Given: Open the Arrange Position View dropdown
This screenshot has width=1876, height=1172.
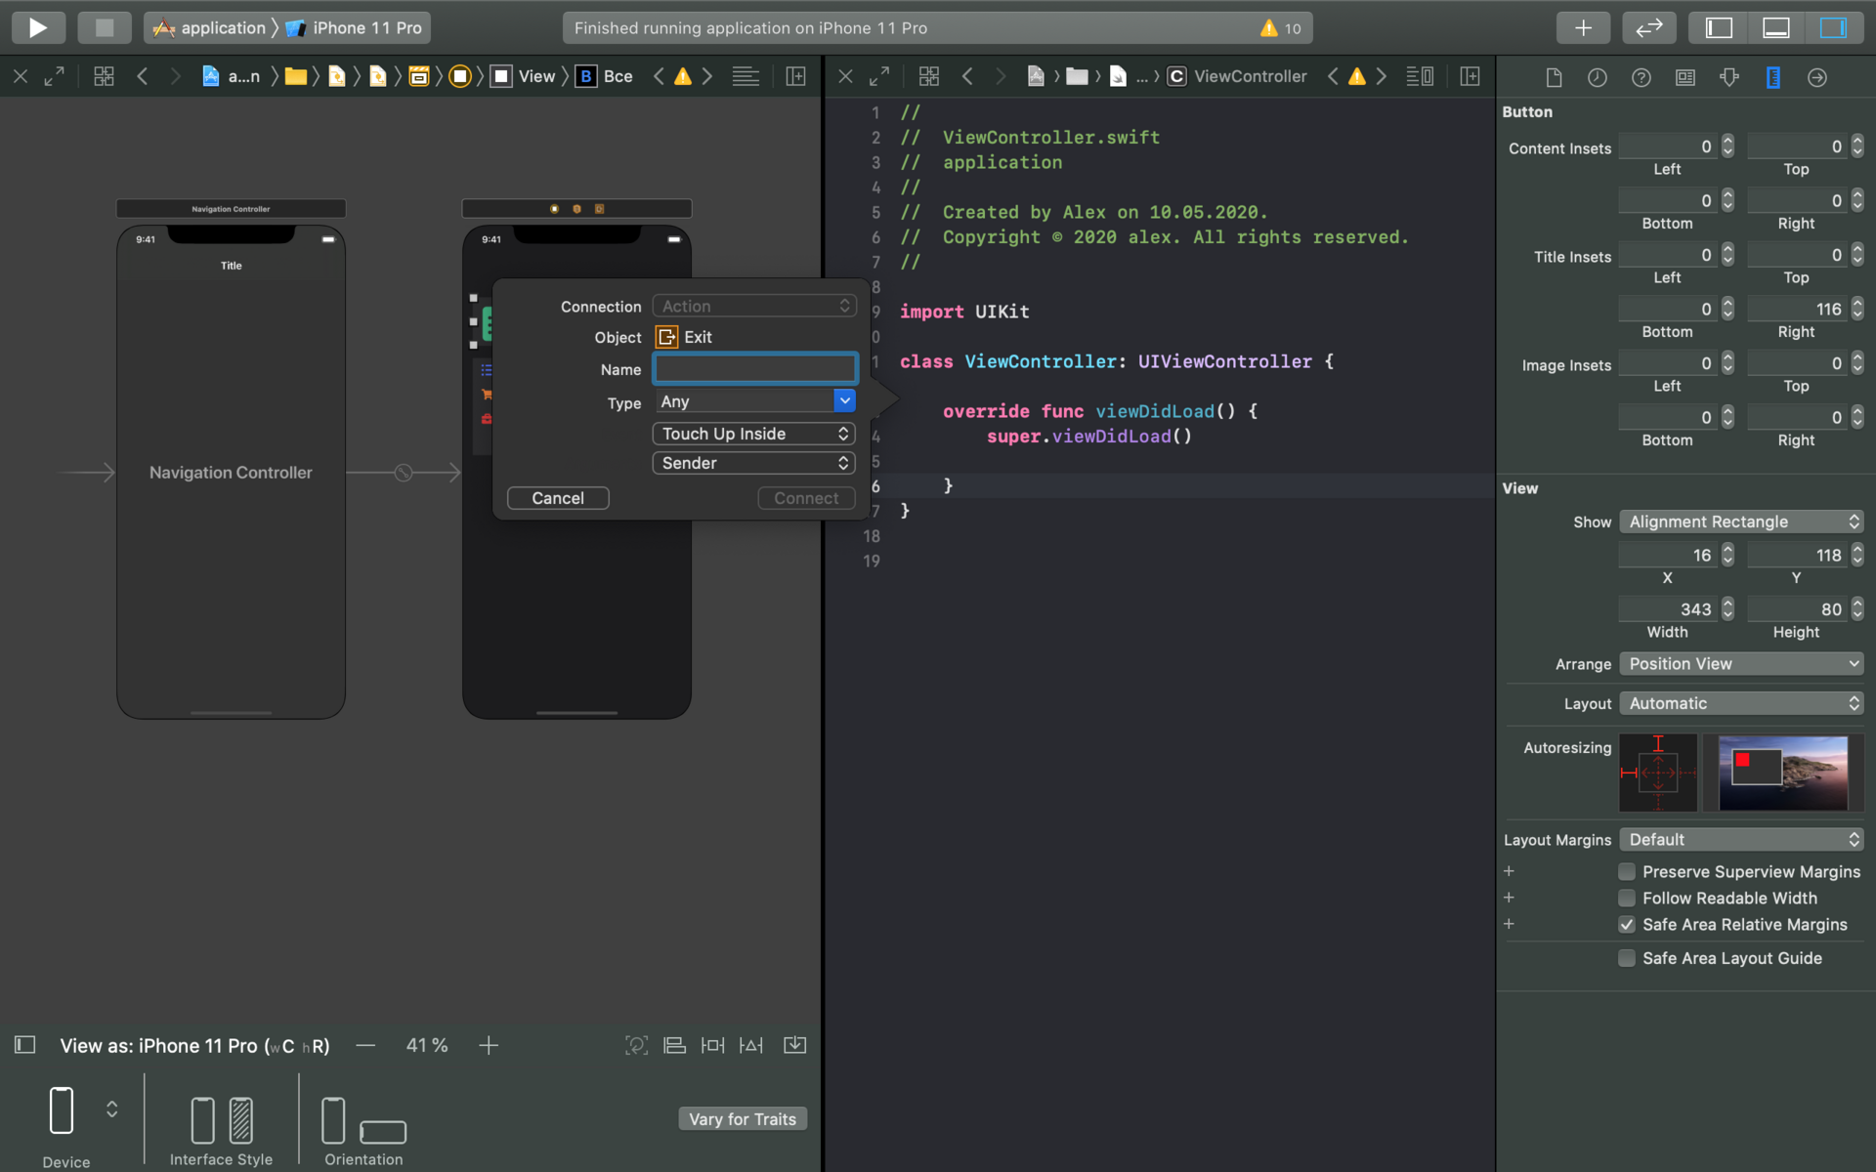Looking at the screenshot, I should [1741, 664].
